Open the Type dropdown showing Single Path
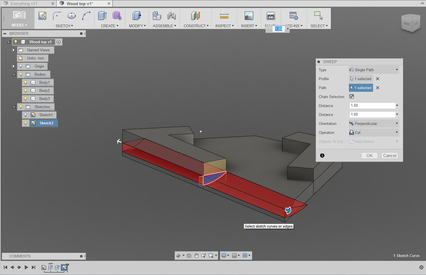Viewport: 426px width, 275px height. (x=374, y=70)
